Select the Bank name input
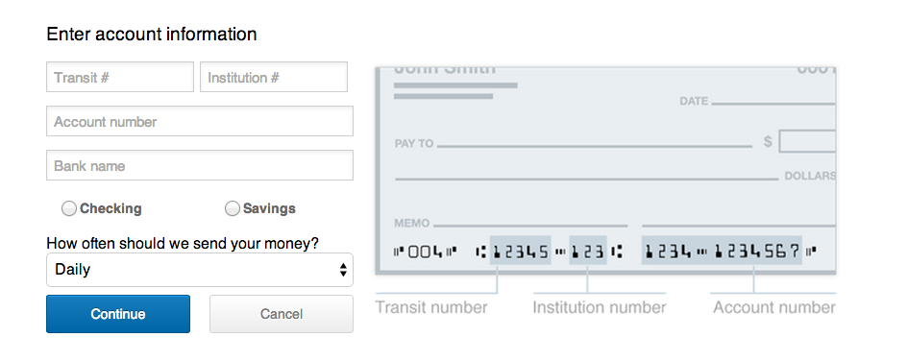 [200, 165]
